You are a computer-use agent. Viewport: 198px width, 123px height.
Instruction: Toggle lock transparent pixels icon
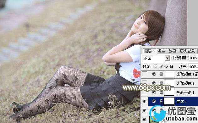[x=155, y=66]
